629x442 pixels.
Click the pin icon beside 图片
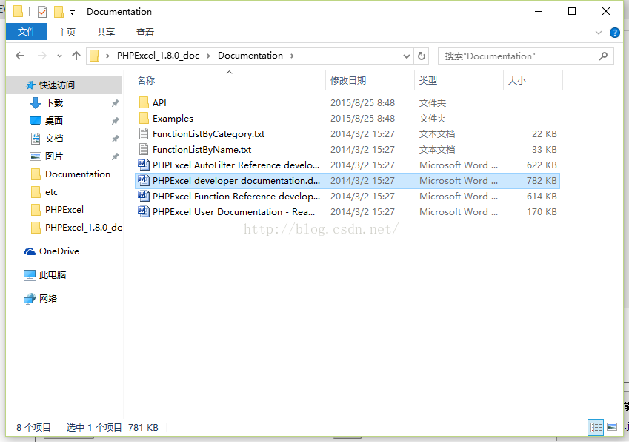pos(115,156)
